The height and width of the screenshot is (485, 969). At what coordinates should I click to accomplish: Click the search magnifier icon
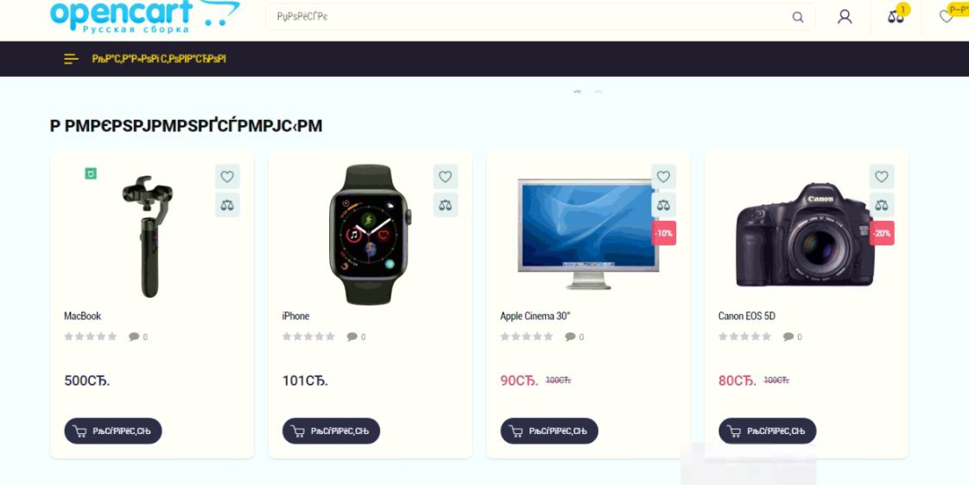(x=798, y=17)
